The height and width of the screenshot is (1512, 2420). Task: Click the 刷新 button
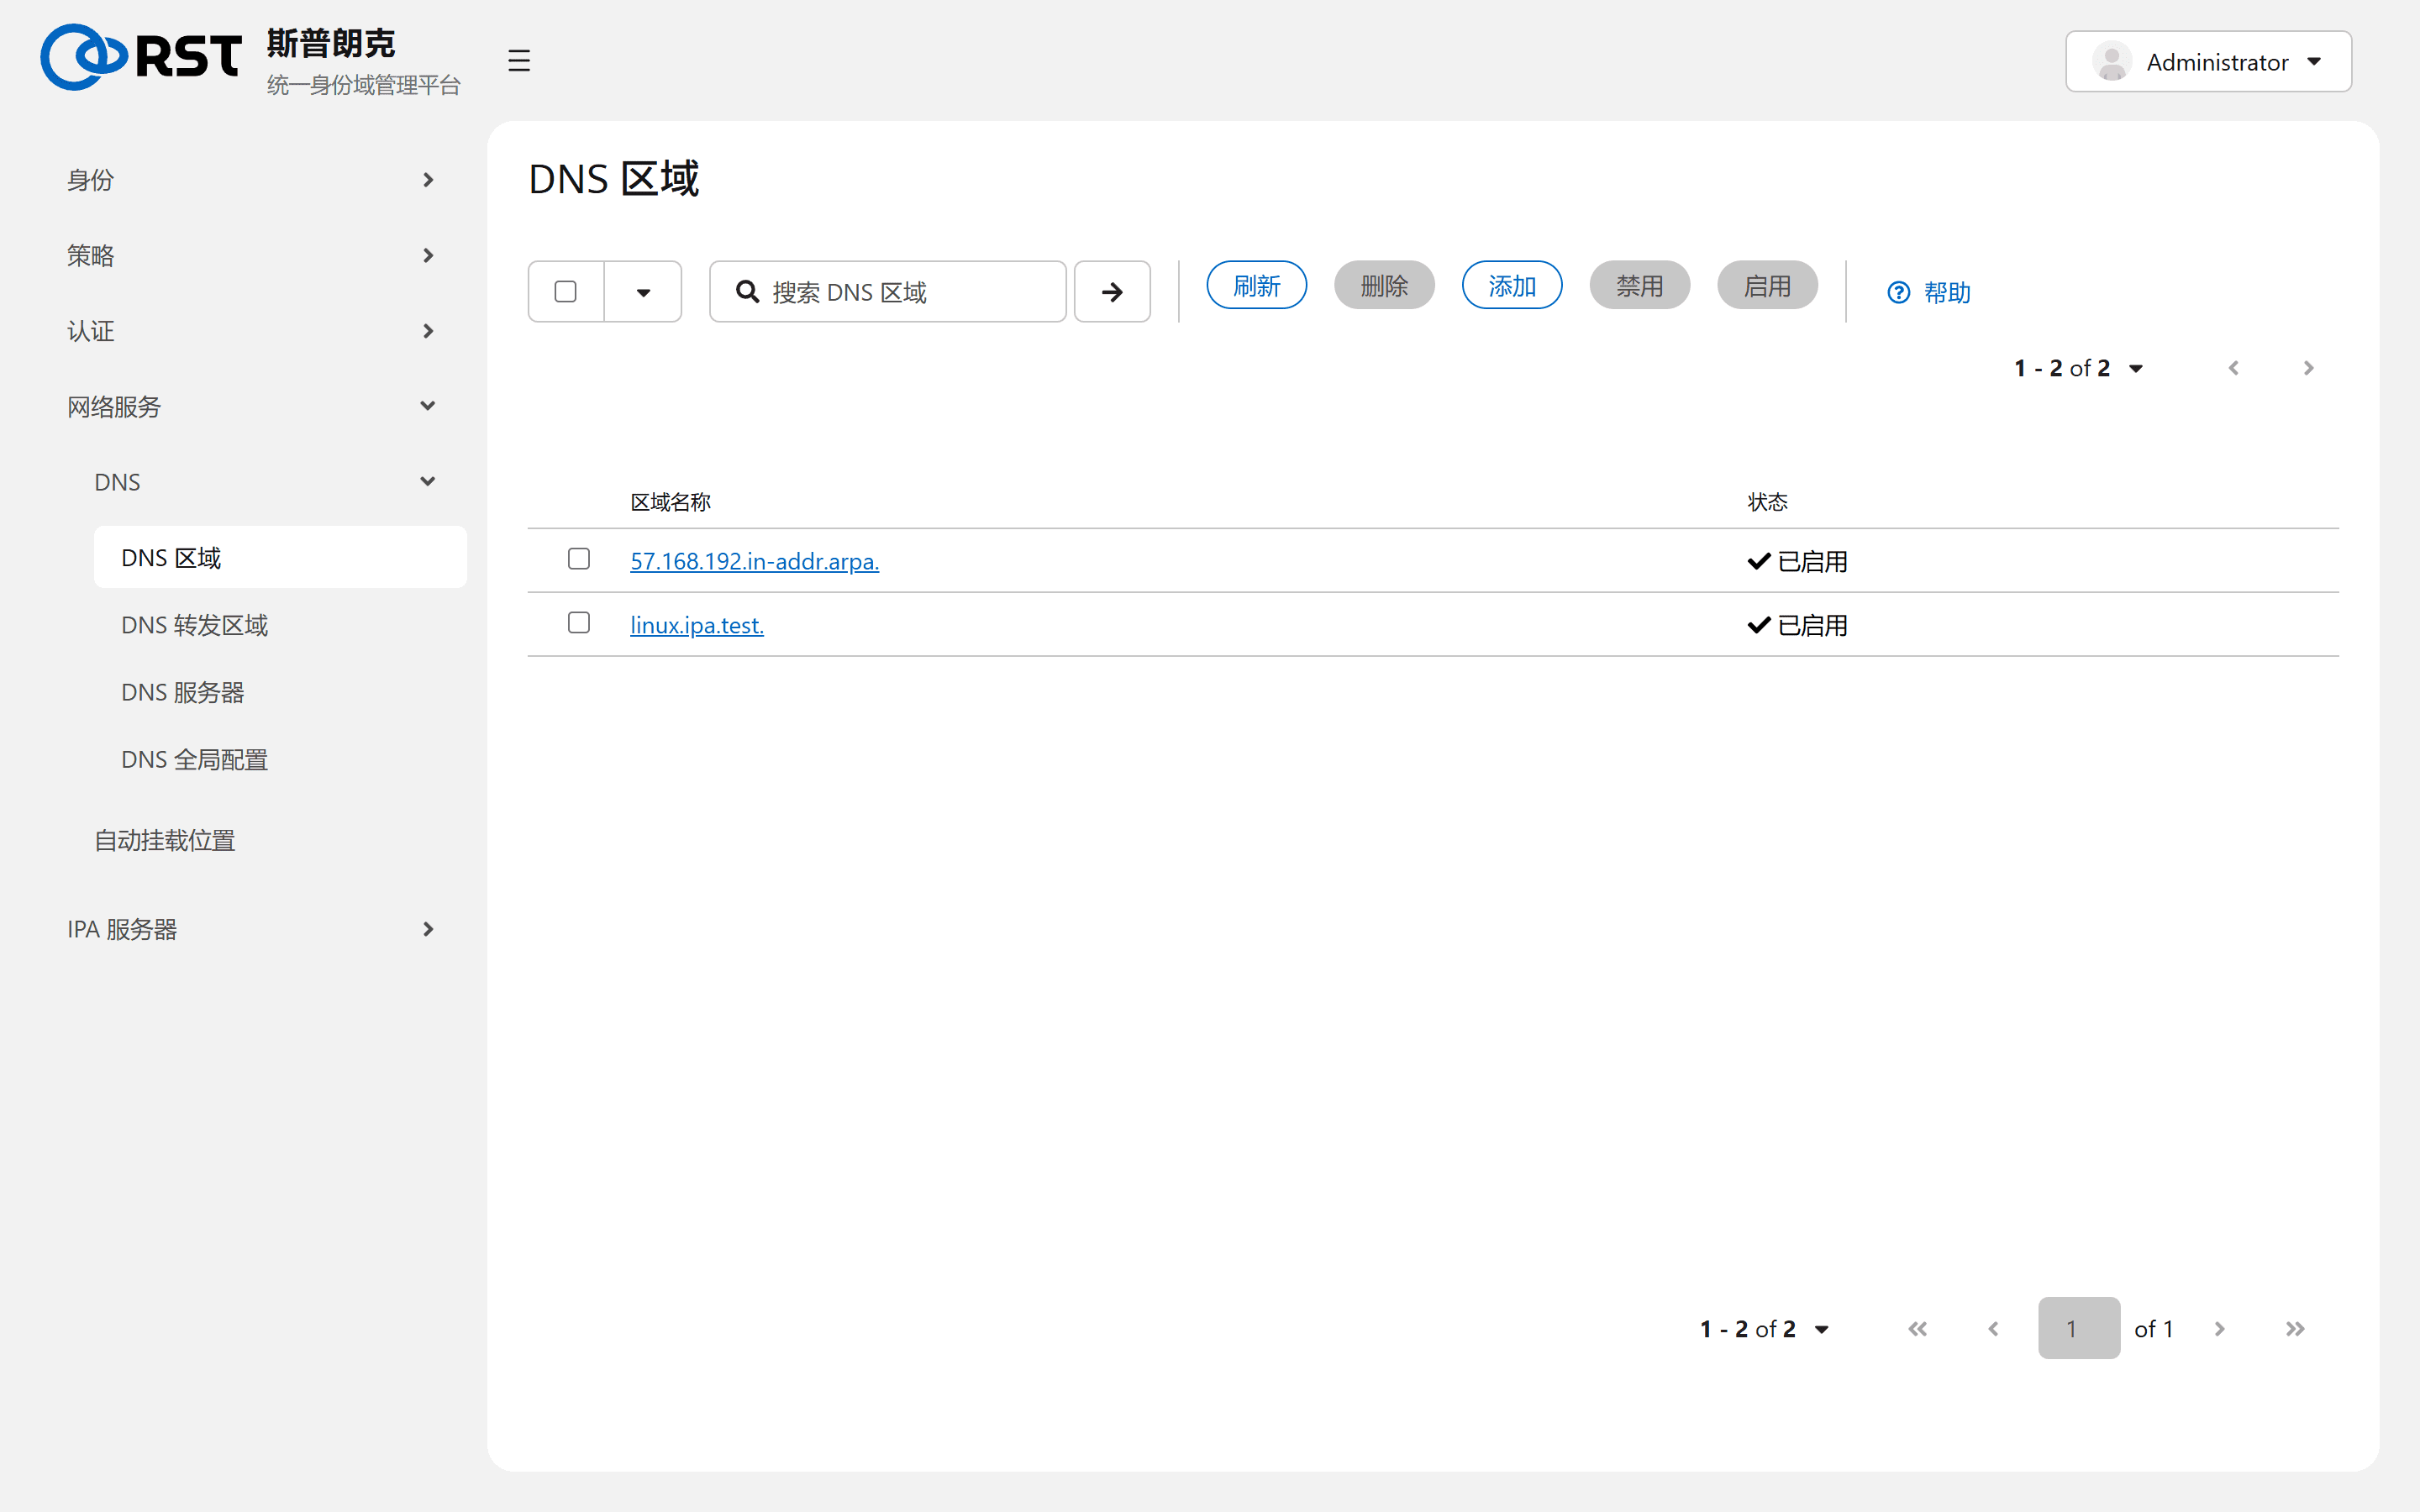pos(1256,286)
